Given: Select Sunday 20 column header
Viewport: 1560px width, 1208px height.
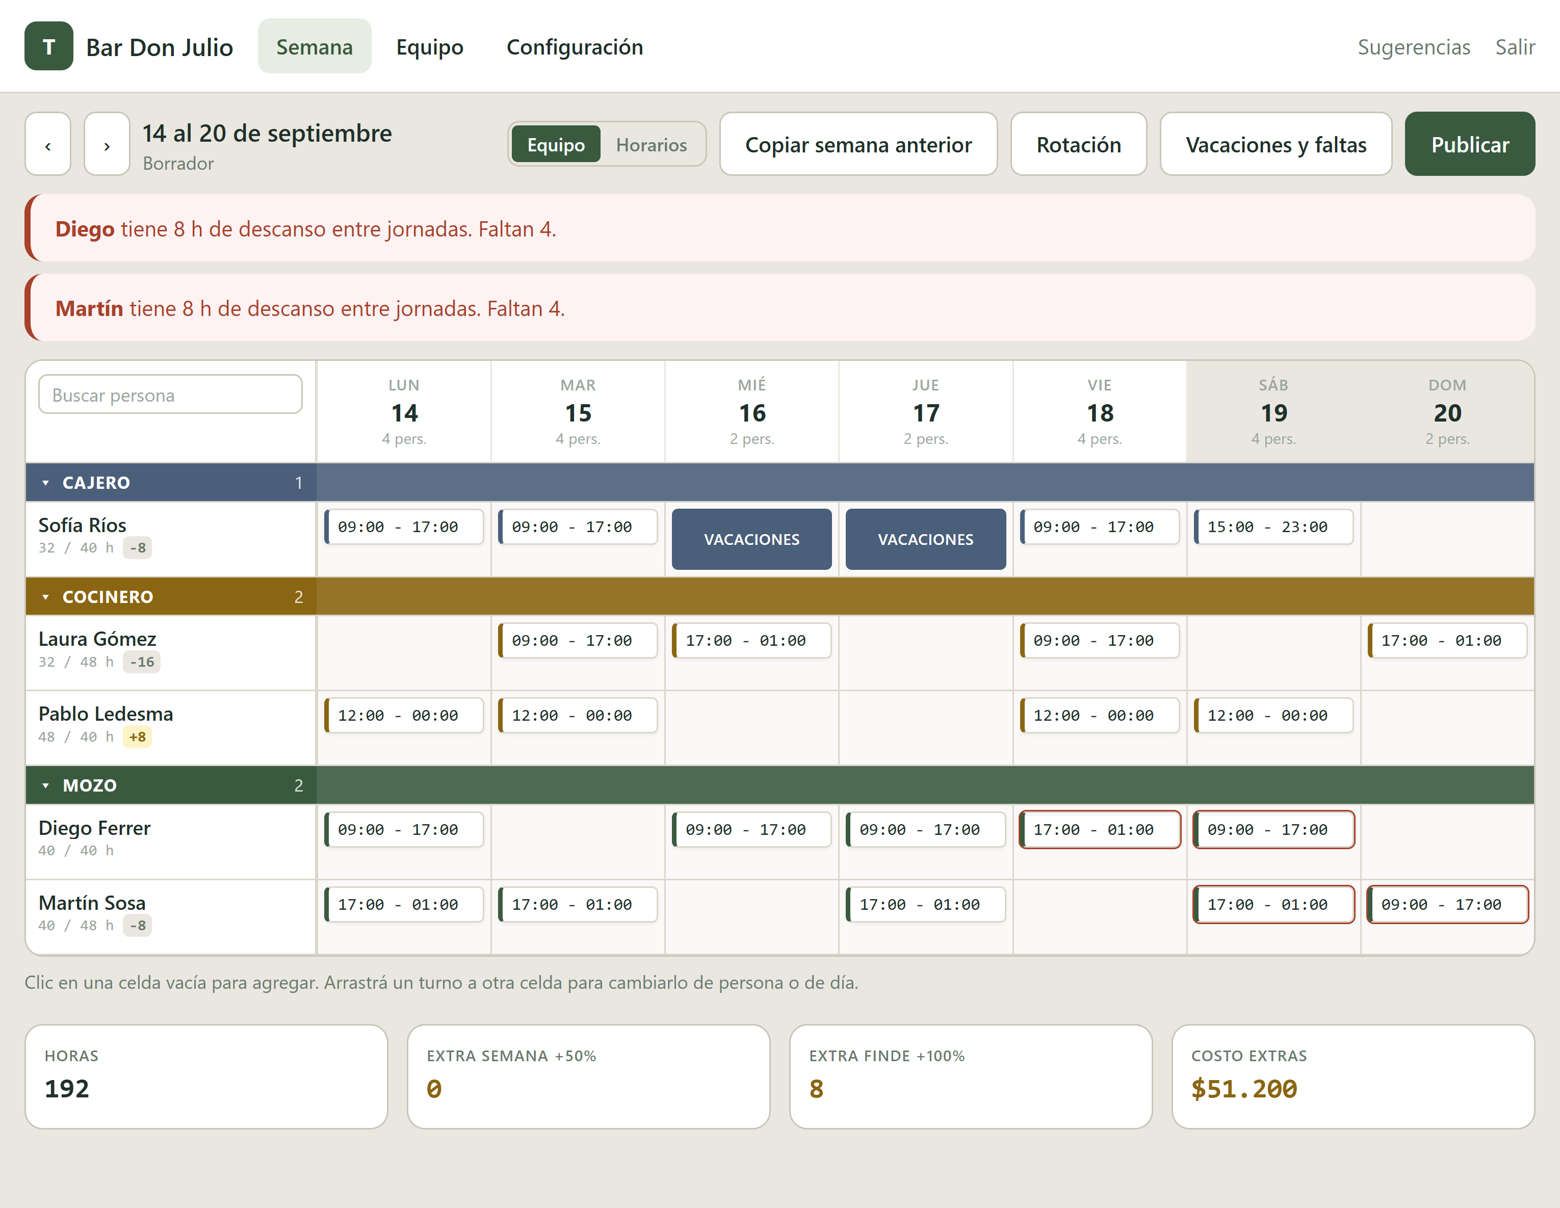Looking at the screenshot, I should (x=1447, y=412).
